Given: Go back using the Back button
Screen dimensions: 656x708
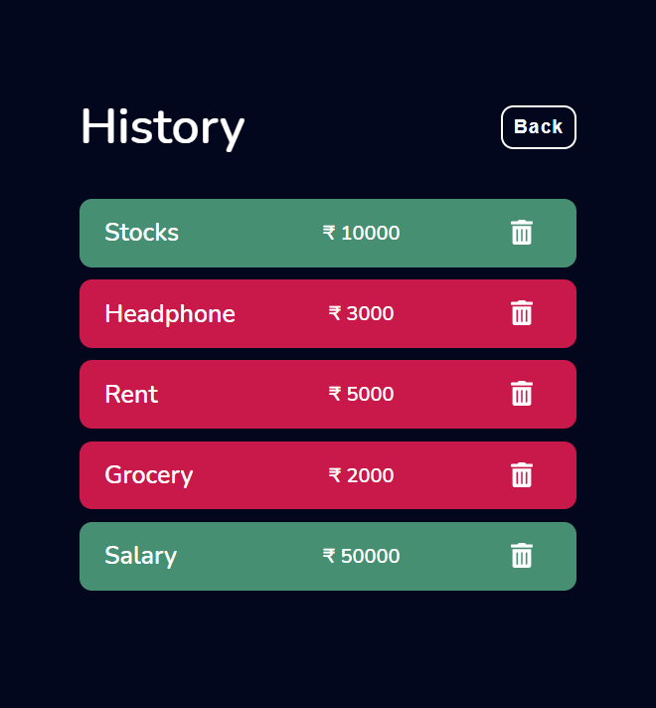Looking at the screenshot, I should pos(539,127).
